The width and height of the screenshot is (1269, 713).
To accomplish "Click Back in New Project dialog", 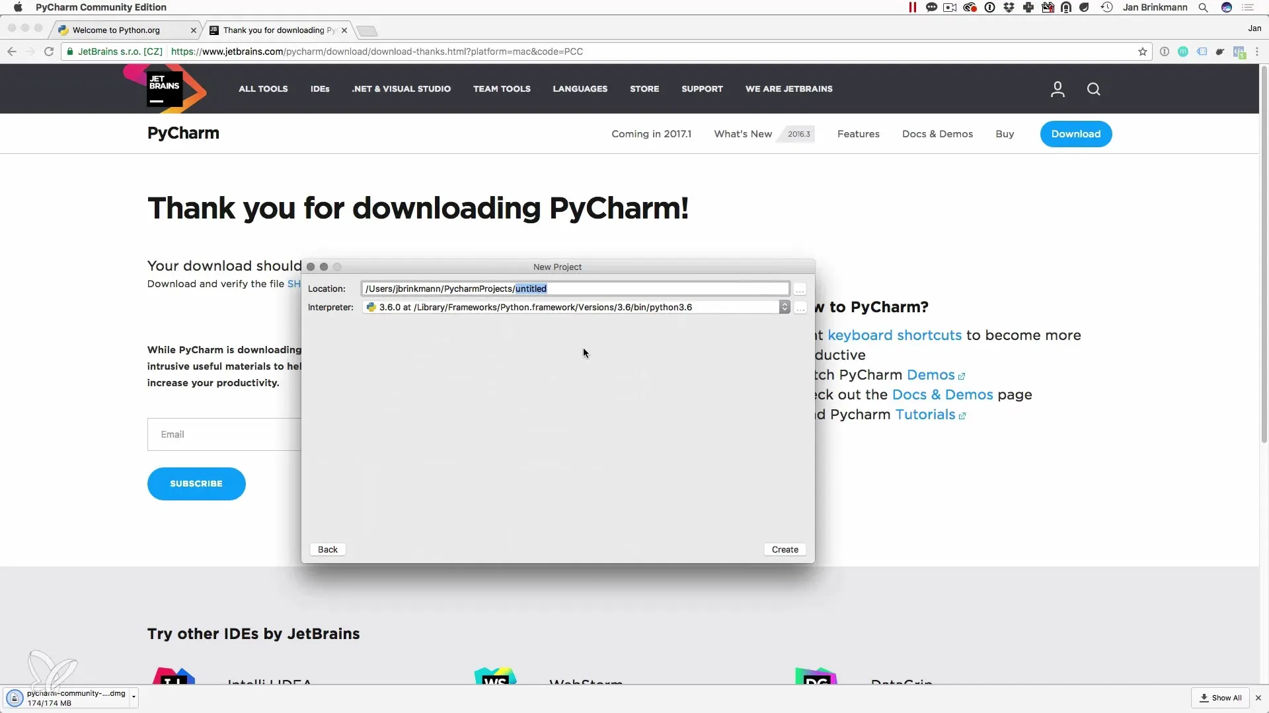I will pyautogui.click(x=327, y=549).
